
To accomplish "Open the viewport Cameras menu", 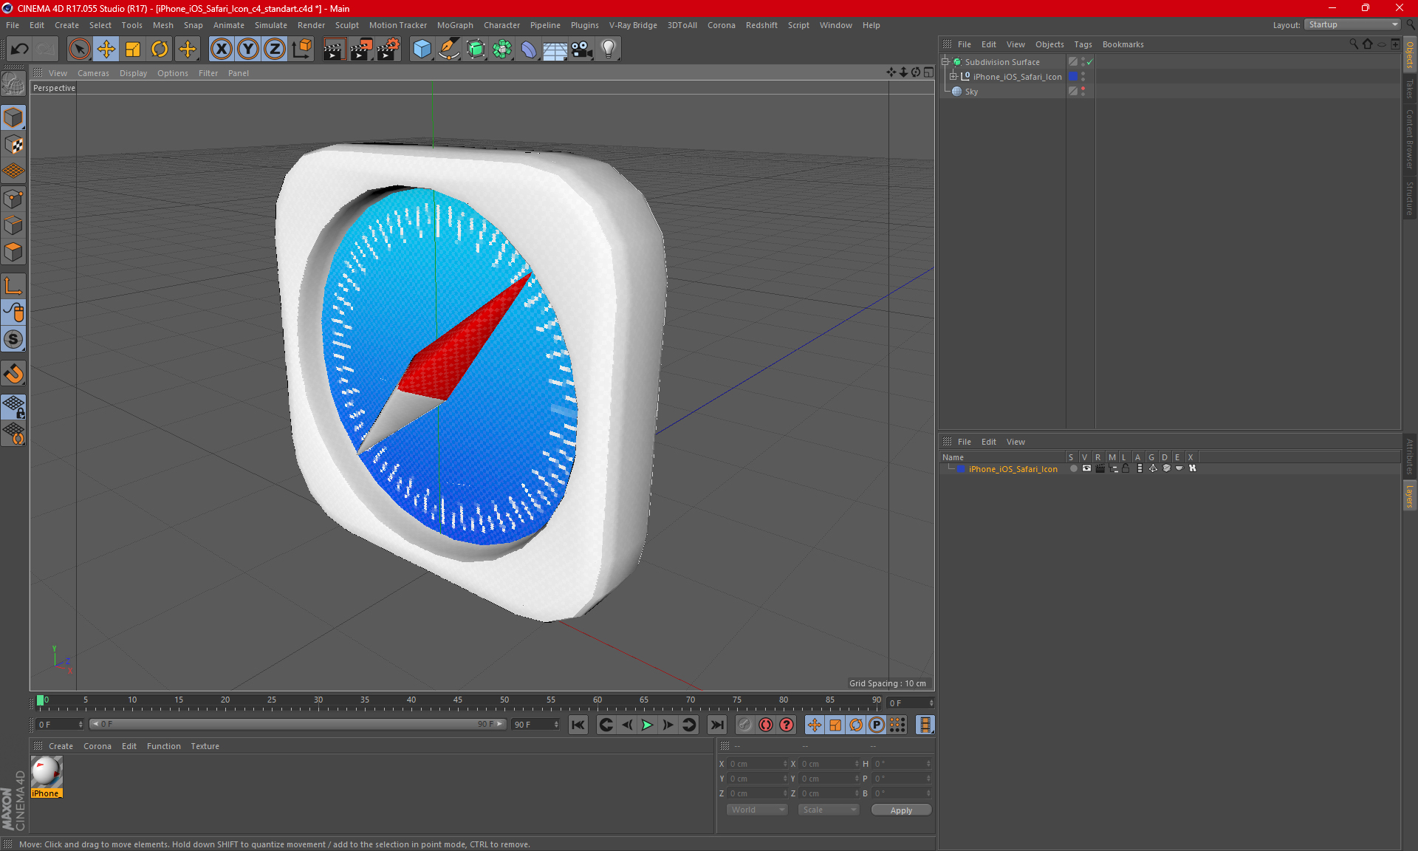I will 93,73.
